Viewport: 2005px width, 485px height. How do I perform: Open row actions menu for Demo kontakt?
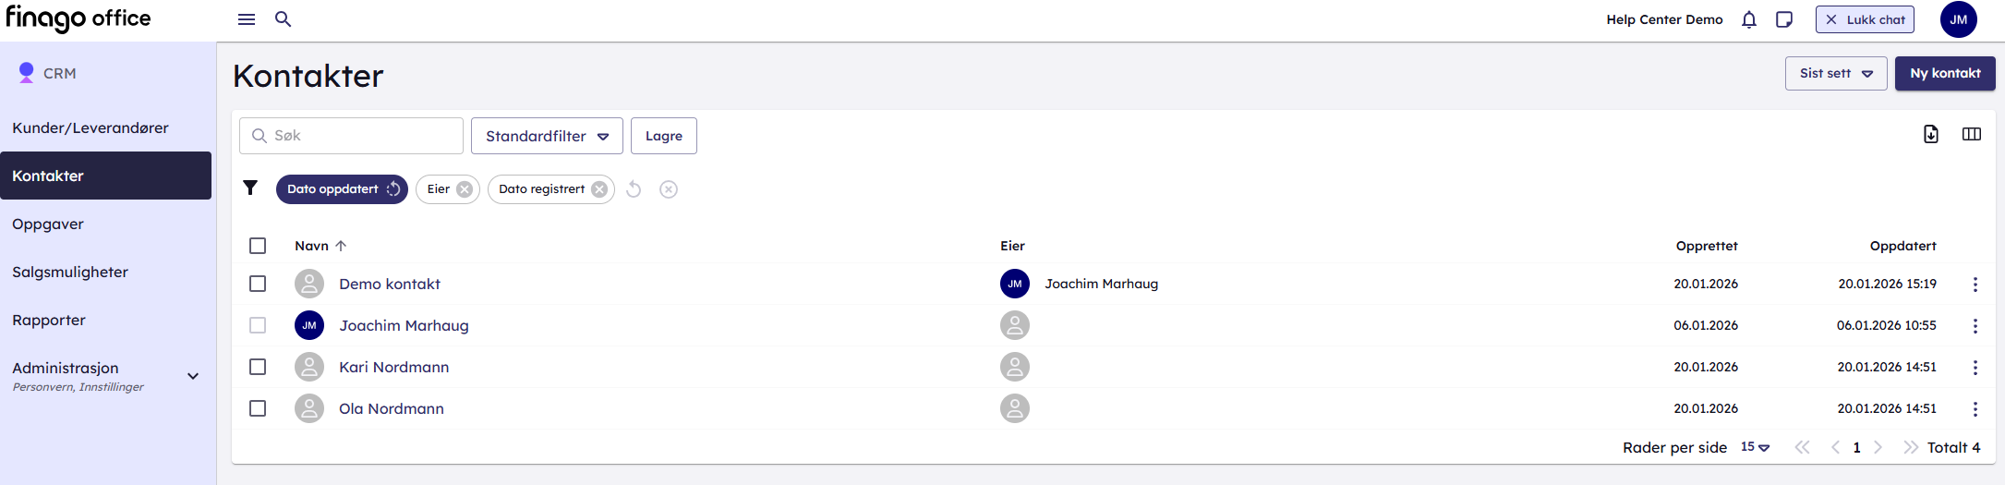(x=1975, y=285)
